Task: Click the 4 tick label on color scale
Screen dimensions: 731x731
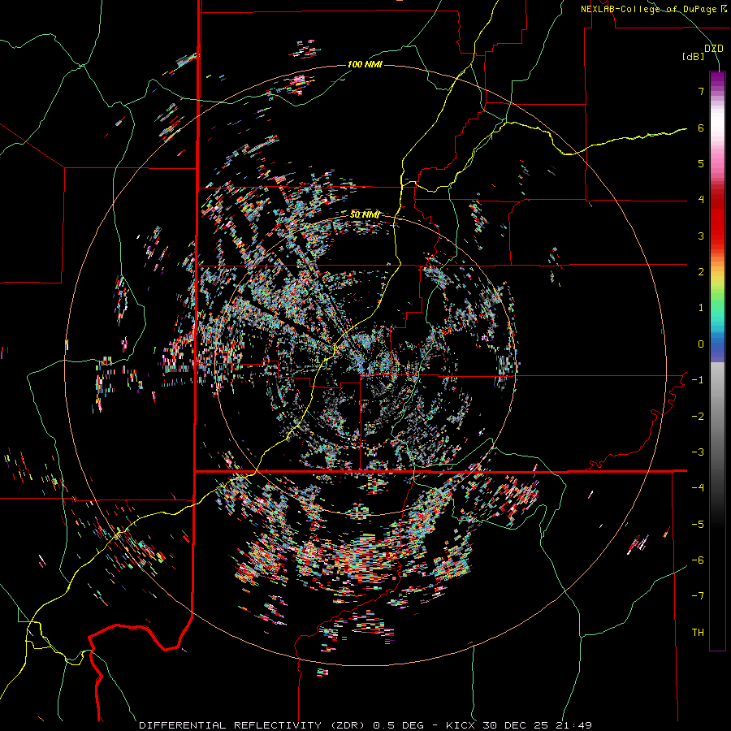Action: [x=701, y=200]
